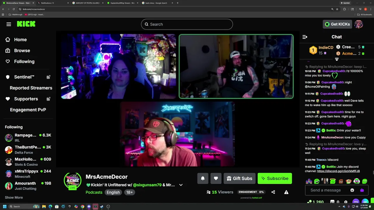374x210 pixels.
Task: Expand the gift leaderboard arrow
Action: (x=337, y=59)
